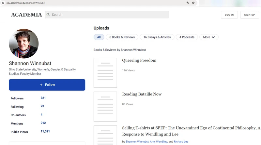Click the Uploads heading
Viewport: 261px width, 145px height.
(x=101, y=28)
